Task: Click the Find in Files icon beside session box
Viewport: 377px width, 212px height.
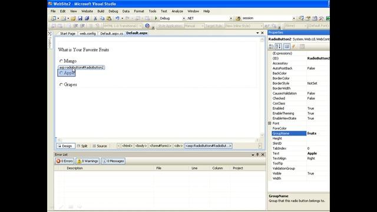Action: coord(238,18)
